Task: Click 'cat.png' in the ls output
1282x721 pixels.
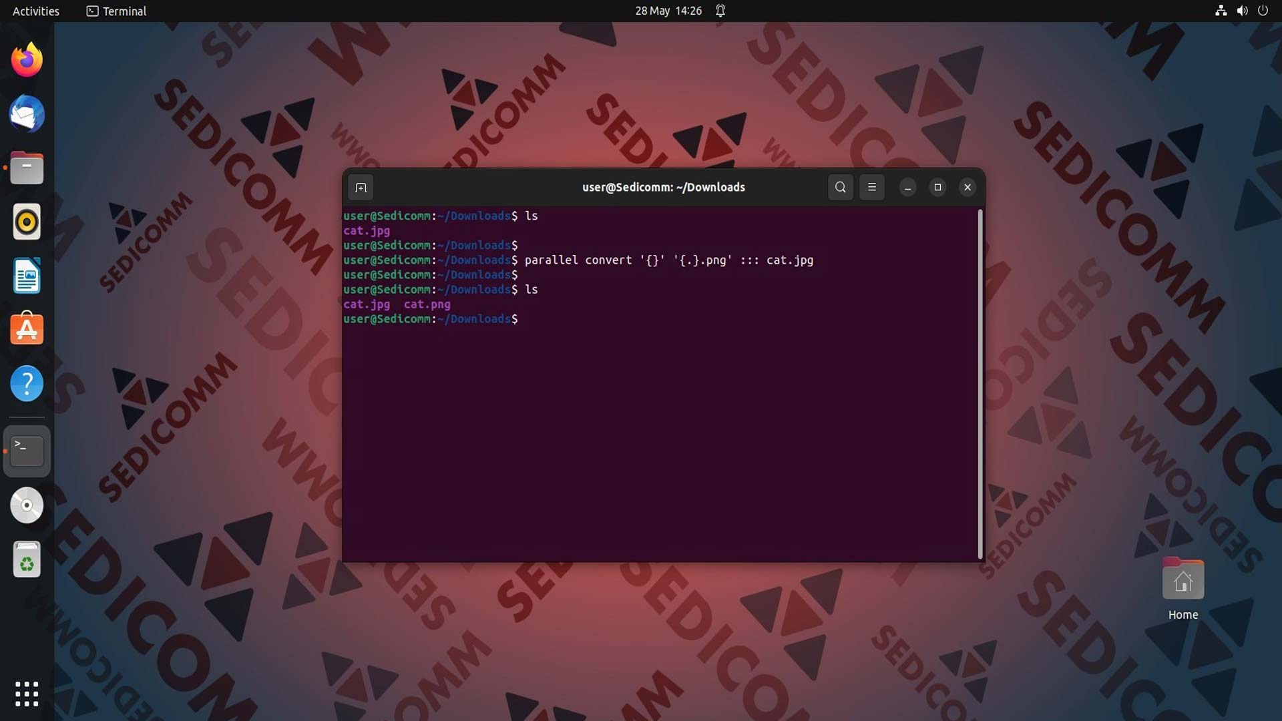Action: pos(427,304)
